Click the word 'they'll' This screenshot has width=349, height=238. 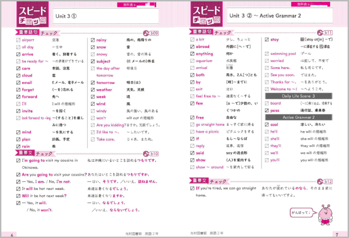click(x=276, y=146)
